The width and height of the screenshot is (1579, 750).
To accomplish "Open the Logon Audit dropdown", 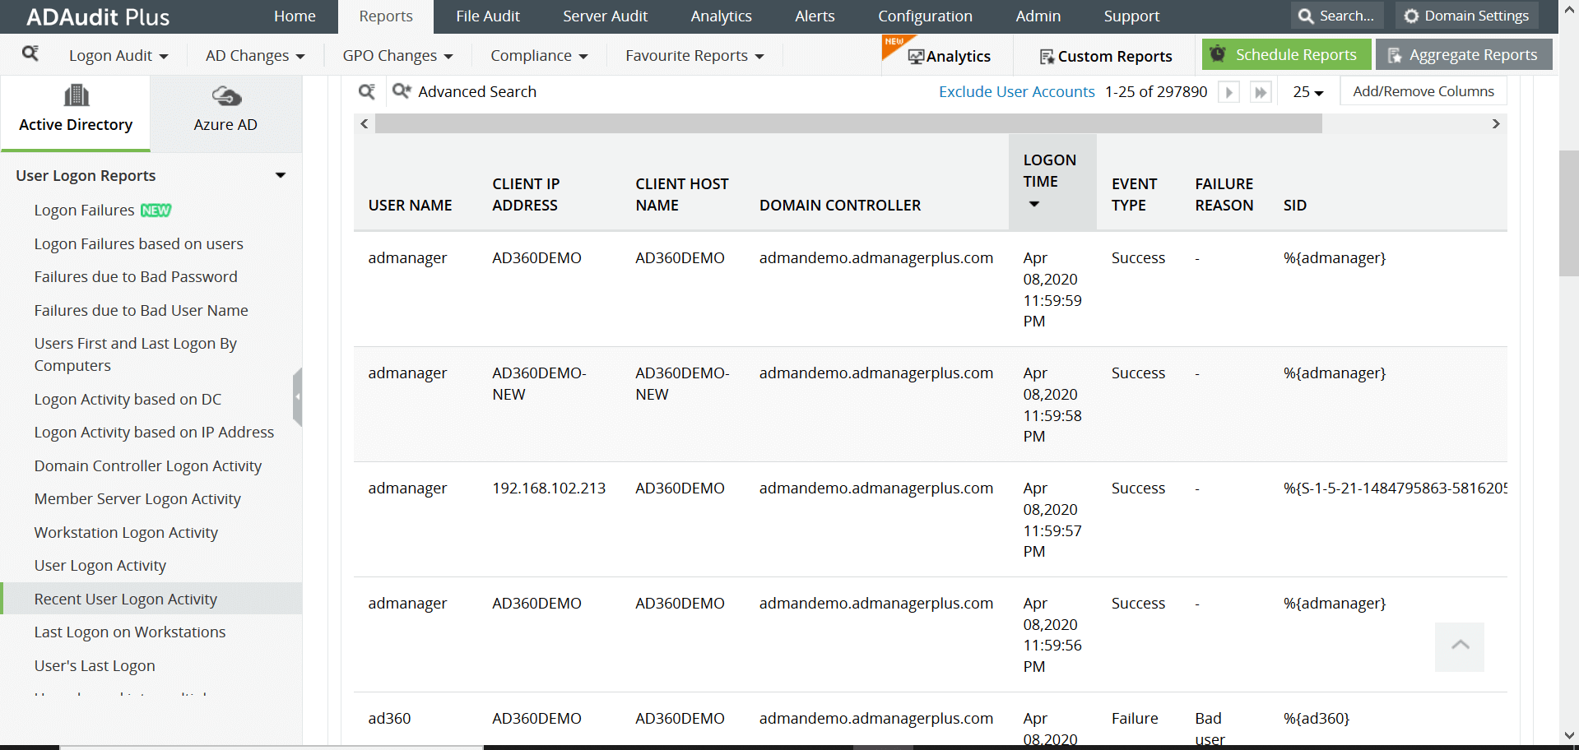I will (x=118, y=55).
